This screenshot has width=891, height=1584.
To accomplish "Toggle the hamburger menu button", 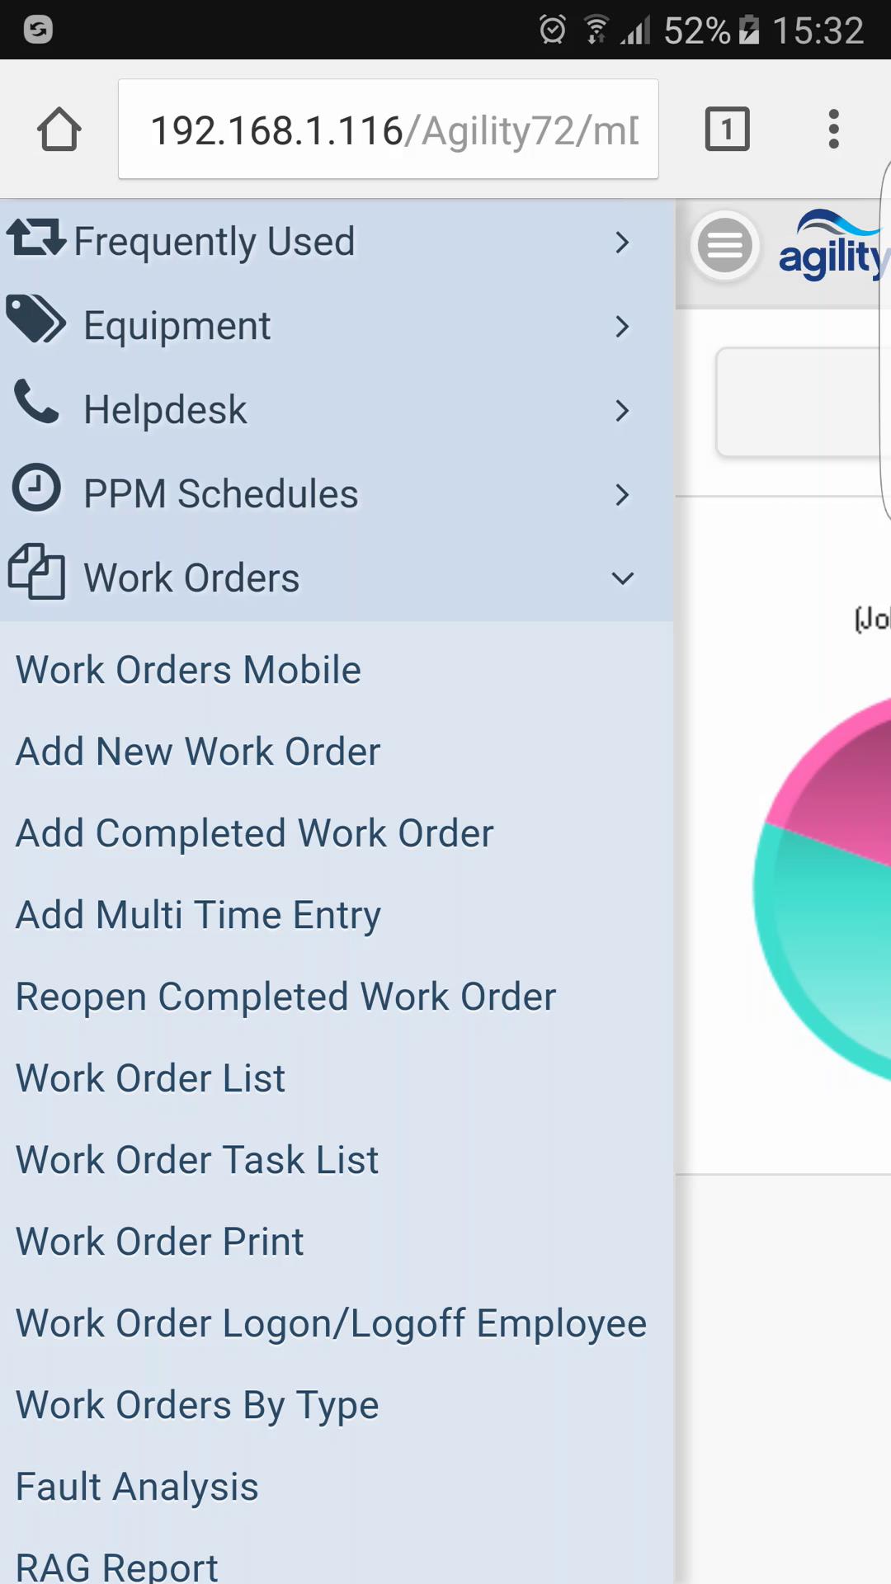I will point(724,245).
